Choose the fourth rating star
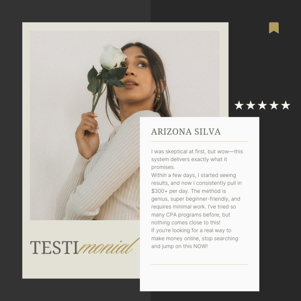301x301 pixels. point(274,105)
